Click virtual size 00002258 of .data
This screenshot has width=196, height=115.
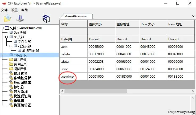coord(96,62)
